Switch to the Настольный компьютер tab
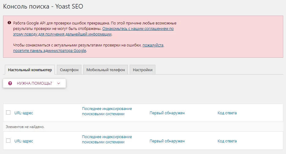Image resolution: width=286 pixels, height=154 pixels. point(30,70)
